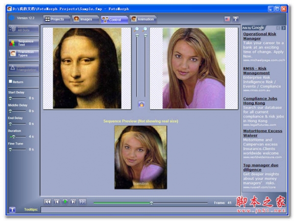Click the 'Version 12.2' text

pos(25,18)
